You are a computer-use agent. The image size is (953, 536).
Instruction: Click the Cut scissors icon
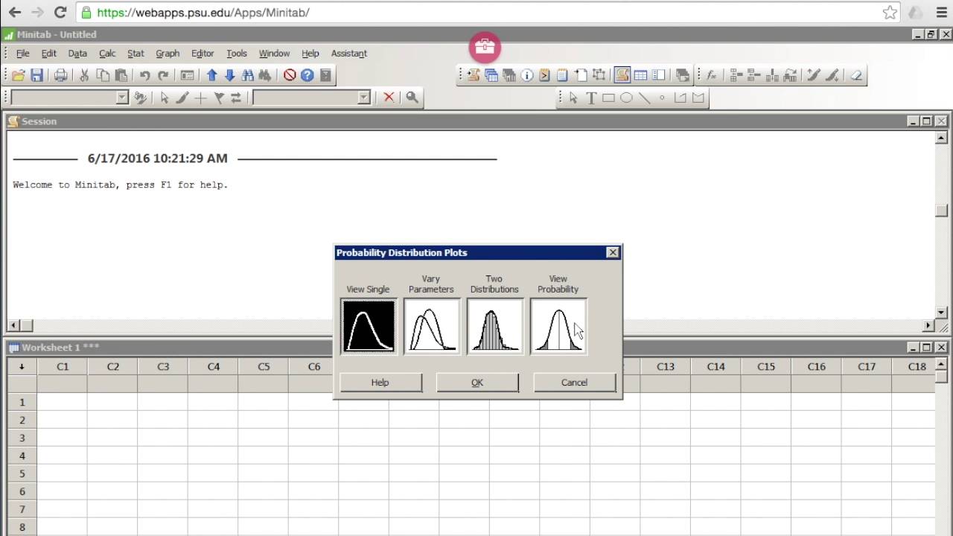pos(84,75)
